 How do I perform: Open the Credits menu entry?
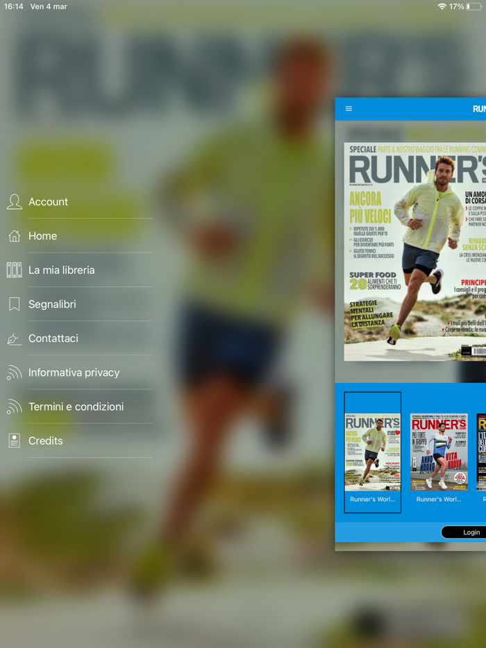point(79,441)
